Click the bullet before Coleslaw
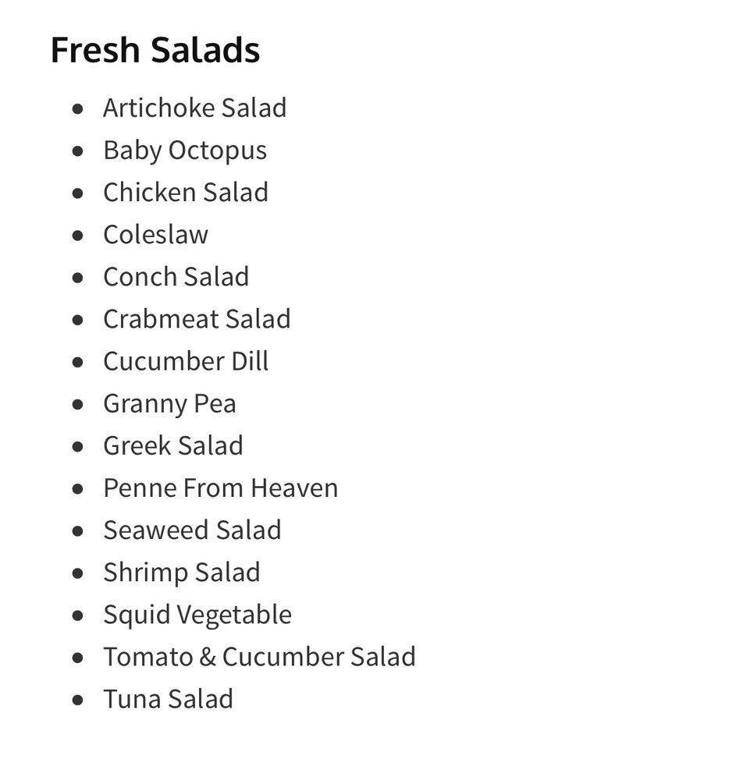 [x=77, y=236]
